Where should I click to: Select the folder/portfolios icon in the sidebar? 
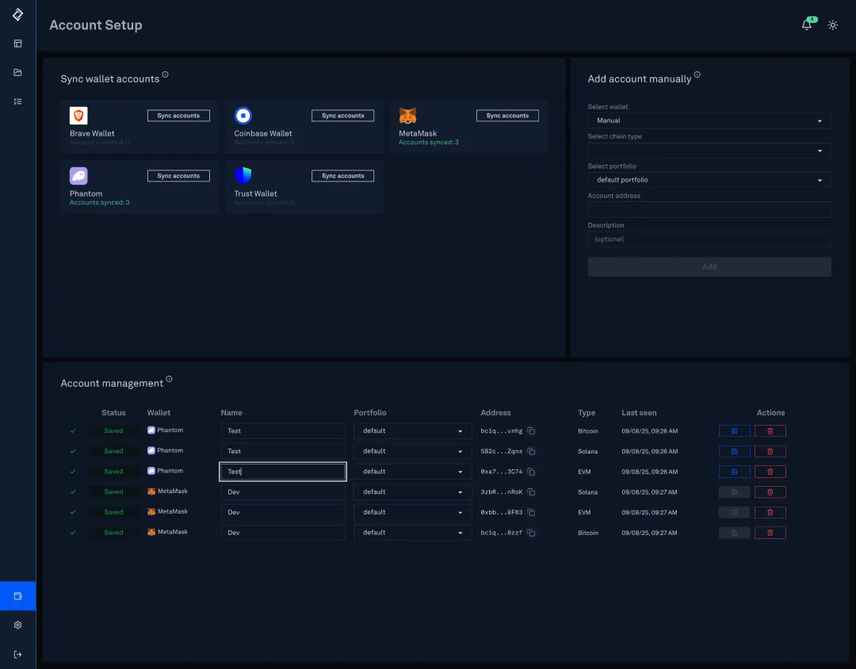(x=17, y=72)
